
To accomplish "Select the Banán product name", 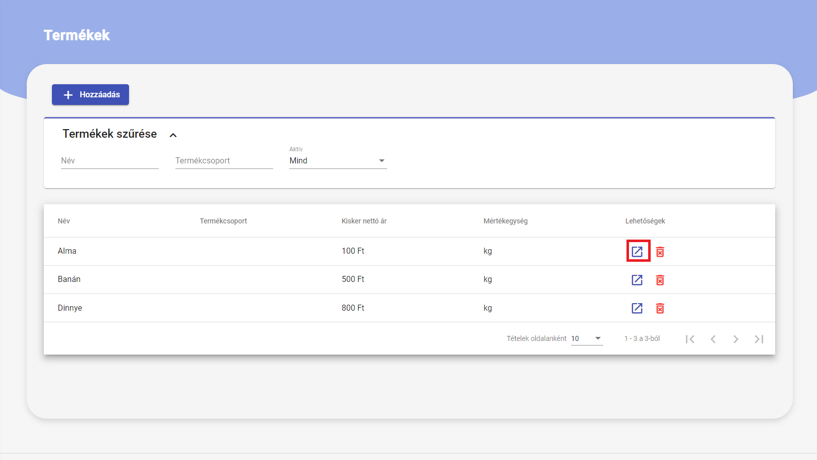I will (69, 279).
